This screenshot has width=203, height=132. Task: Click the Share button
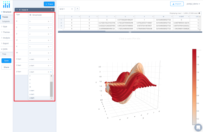pyautogui.click(x=6, y=67)
